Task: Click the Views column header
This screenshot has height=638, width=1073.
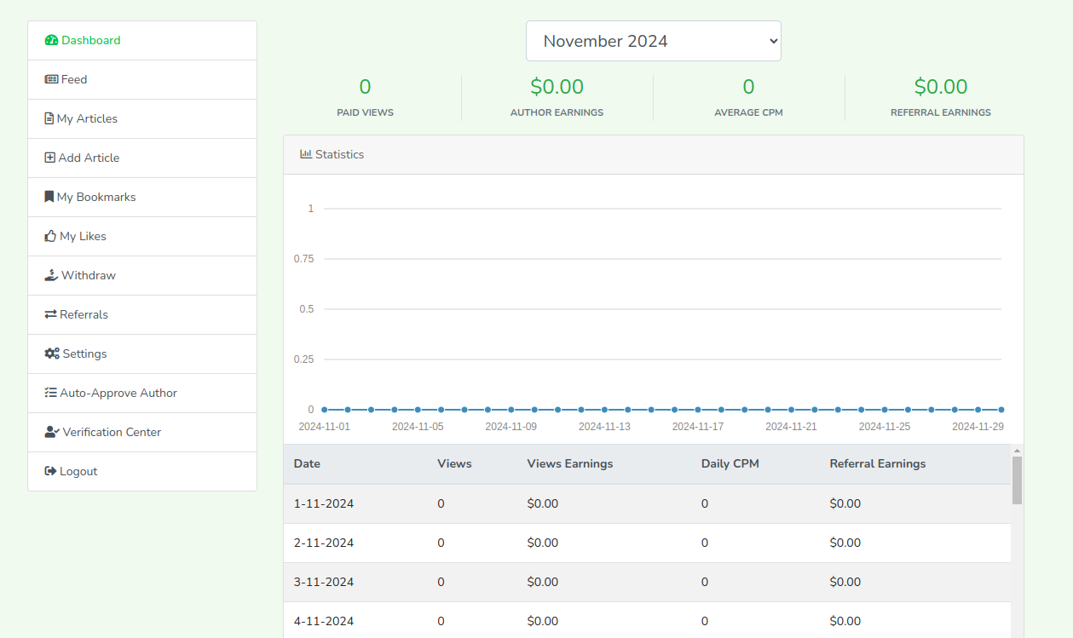Action: [x=454, y=463]
